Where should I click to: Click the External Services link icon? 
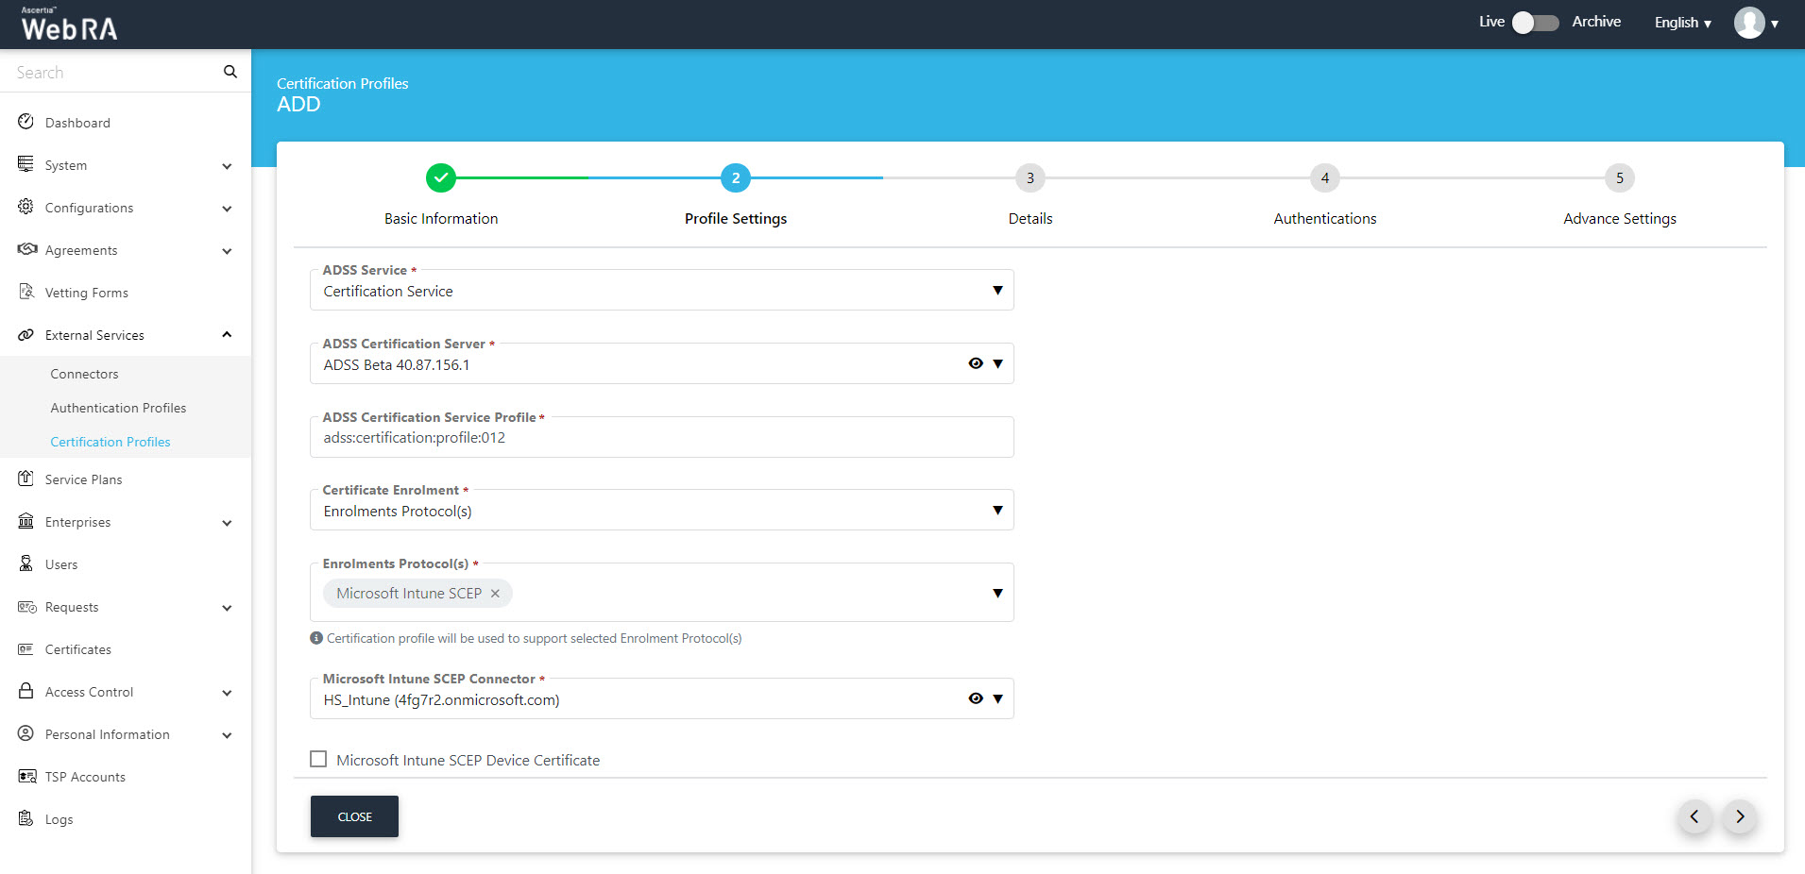pos(26,334)
